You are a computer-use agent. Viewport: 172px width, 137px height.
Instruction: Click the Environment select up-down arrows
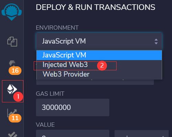click(156, 41)
